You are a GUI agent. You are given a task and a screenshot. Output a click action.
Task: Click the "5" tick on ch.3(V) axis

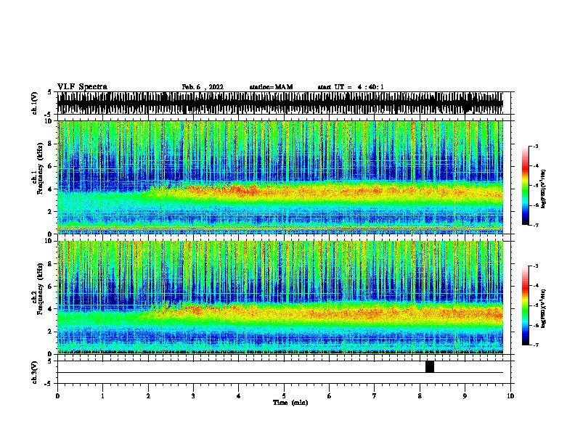(50, 361)
